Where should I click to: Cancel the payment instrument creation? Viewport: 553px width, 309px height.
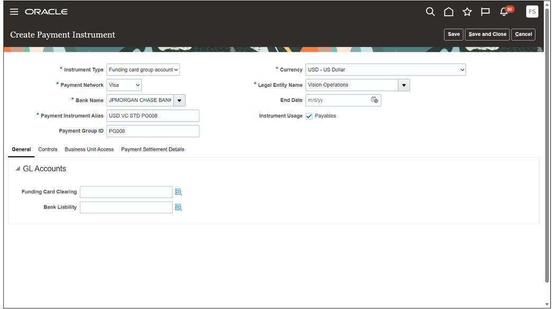523,34
